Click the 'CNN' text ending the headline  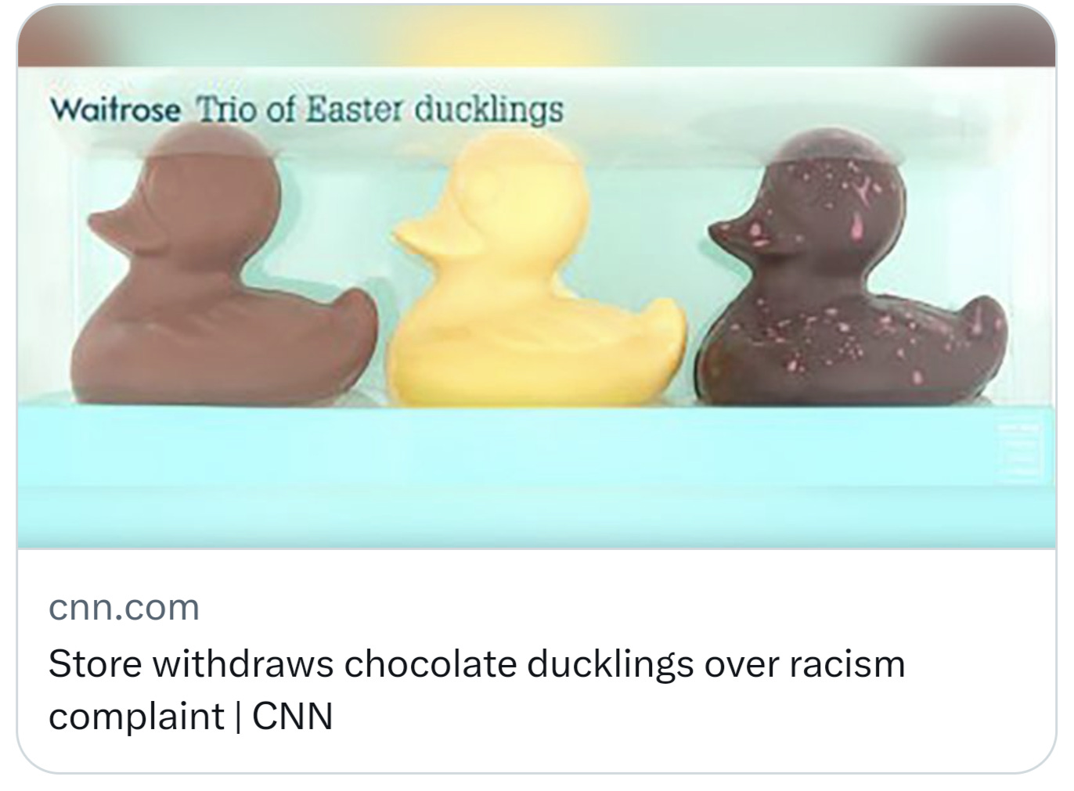point(294,717)
